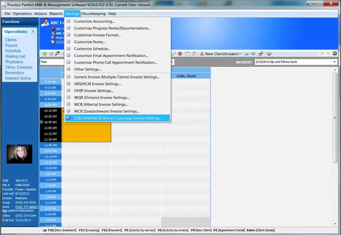Open the INCIDENT dropdown for slip and fall
This screenshot has width=341, height=235.
[334, 62]
